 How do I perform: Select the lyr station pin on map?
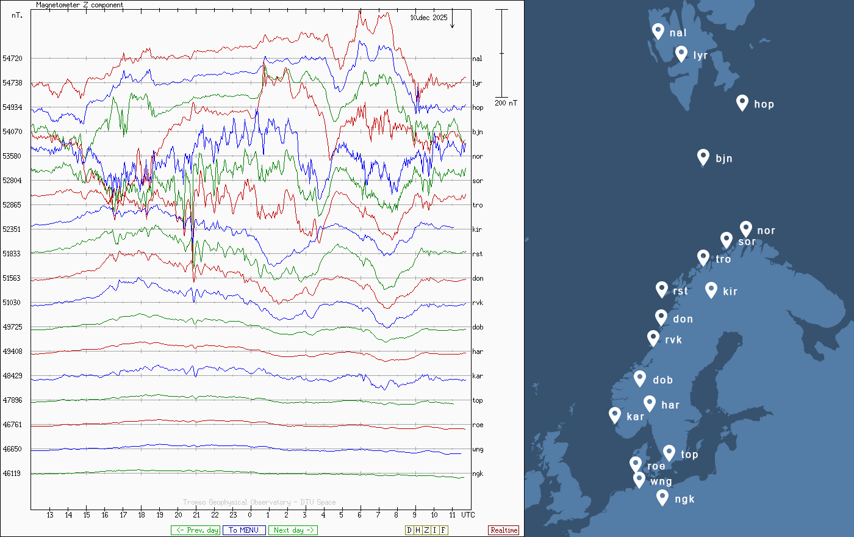pyautogui.click(x=681, y=54)
